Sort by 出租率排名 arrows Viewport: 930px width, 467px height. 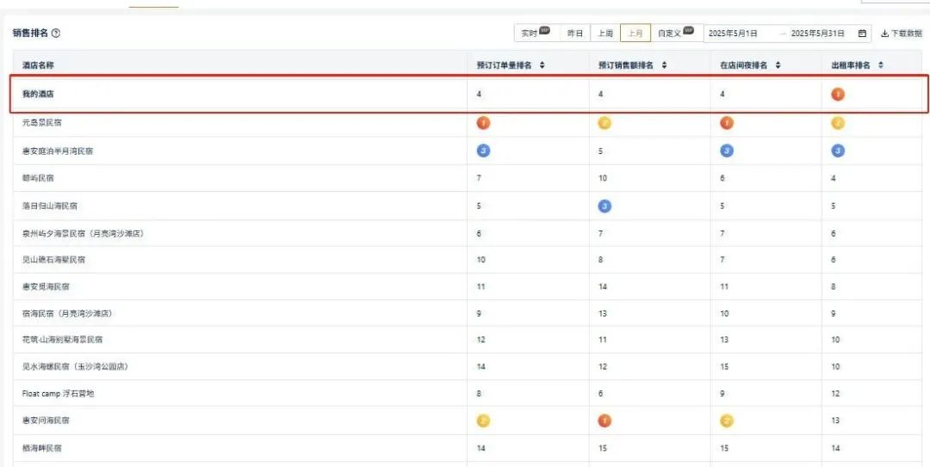click(880, 65)
